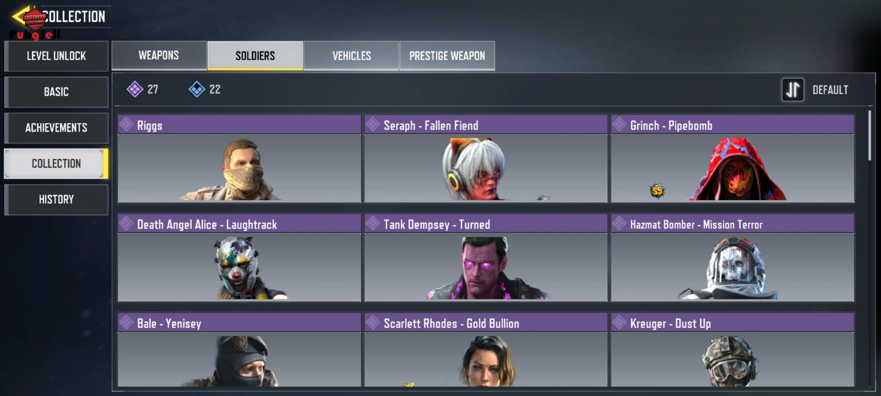Screen dimensions: 881x396
Task: Open the PRESTIGE WEAPON tab
Action: (x=447, y=55)
